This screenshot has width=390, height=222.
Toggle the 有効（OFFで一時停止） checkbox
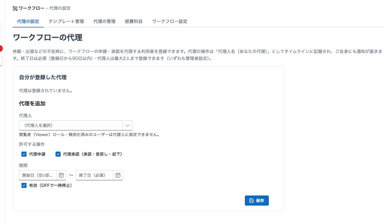pos(24,185)
